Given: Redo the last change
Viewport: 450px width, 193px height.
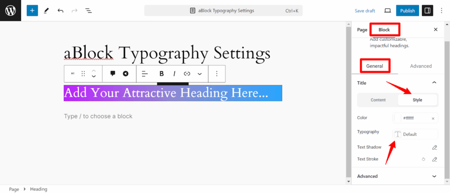Looking at the screenshot, I should (74, 11).
